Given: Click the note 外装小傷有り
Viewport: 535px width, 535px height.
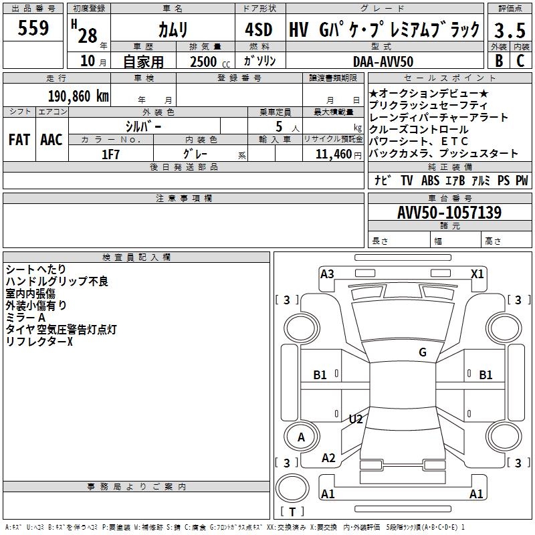Looking at the screenshot, I should point(36,306).
